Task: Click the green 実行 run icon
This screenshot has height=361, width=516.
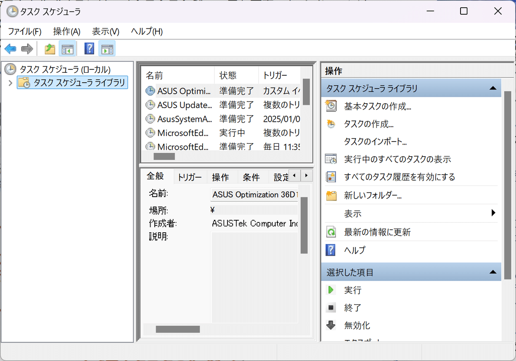Action: (331, 290)
